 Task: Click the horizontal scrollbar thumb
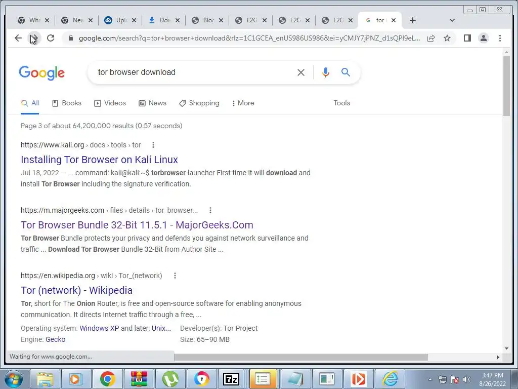click(x=300, y=357)
